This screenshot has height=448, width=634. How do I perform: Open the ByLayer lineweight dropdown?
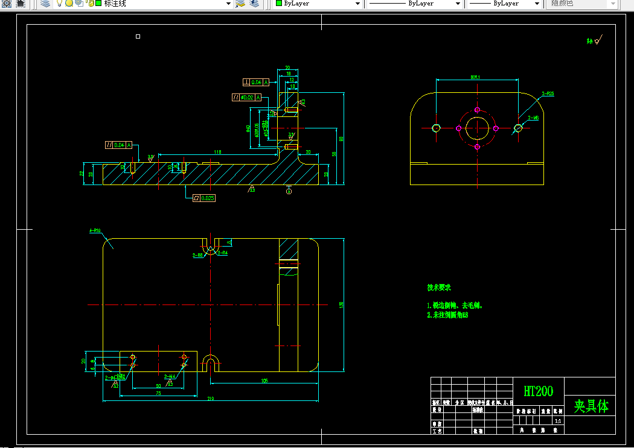pyautogui.click(x=537, y=4)
